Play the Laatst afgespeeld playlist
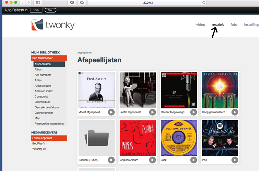The width and height of the screenshot is (259, 171). tap(152, 112)
